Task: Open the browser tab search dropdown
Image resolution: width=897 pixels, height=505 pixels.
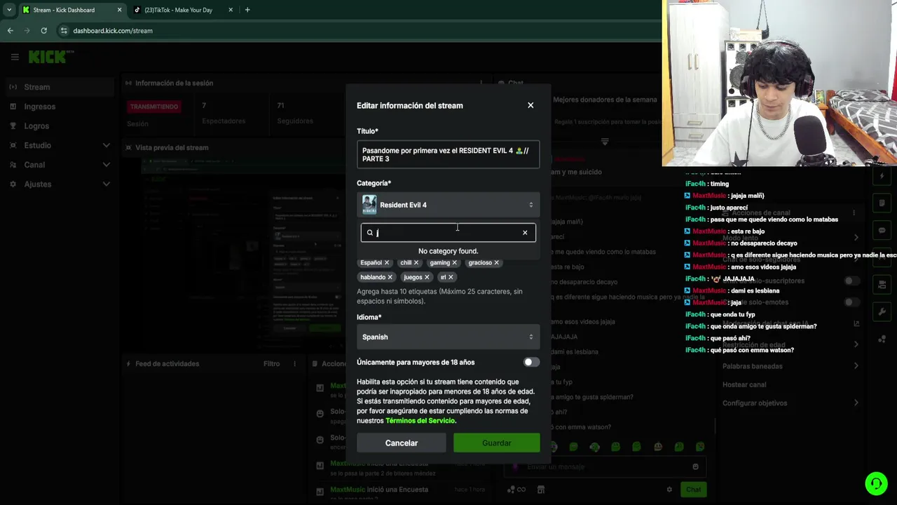Action: [x=8, y=10]
